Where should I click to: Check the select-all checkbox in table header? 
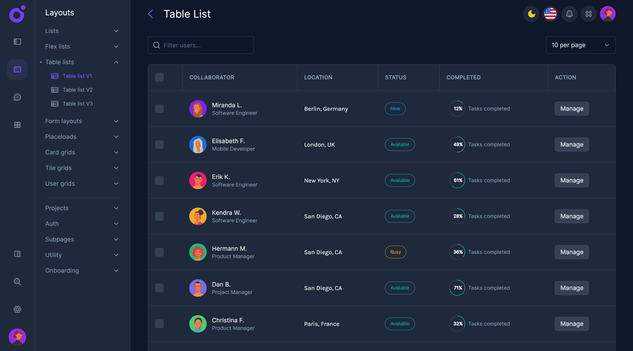point(159,77)
